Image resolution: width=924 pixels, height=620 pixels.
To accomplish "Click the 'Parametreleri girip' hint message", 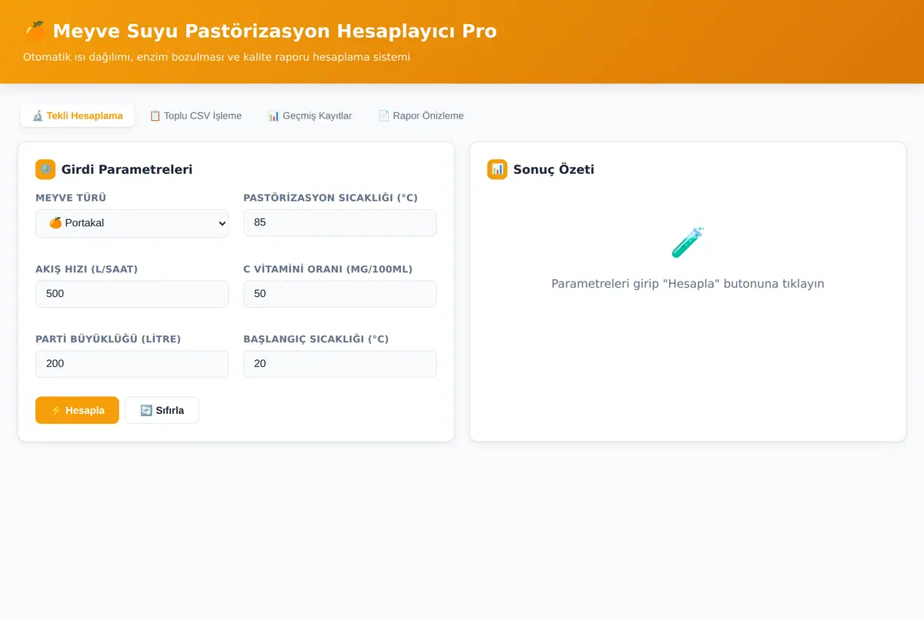I will coord(688,283).
